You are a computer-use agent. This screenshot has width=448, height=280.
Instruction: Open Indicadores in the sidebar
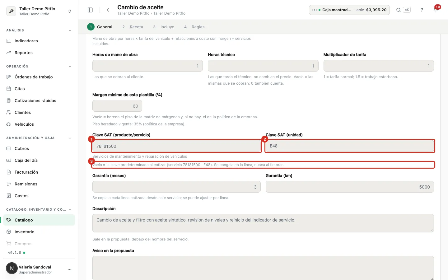pyautogui.click(x=39, y=41)
